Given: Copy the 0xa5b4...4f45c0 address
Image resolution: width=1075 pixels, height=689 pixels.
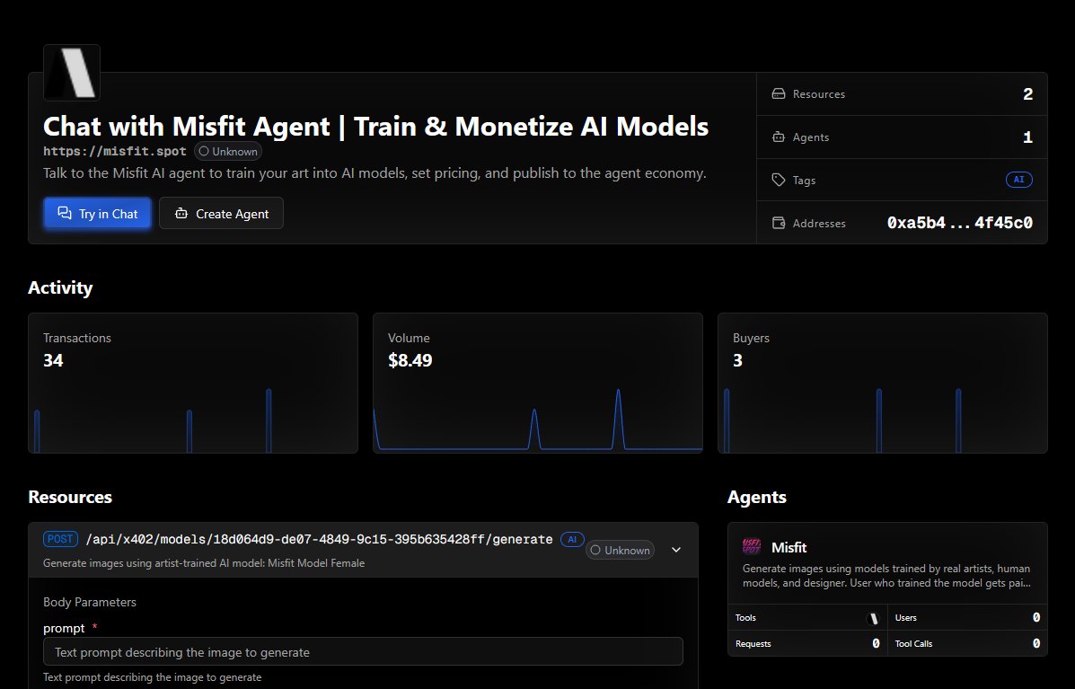Looking at the screenshot, I should pos(960,223).
